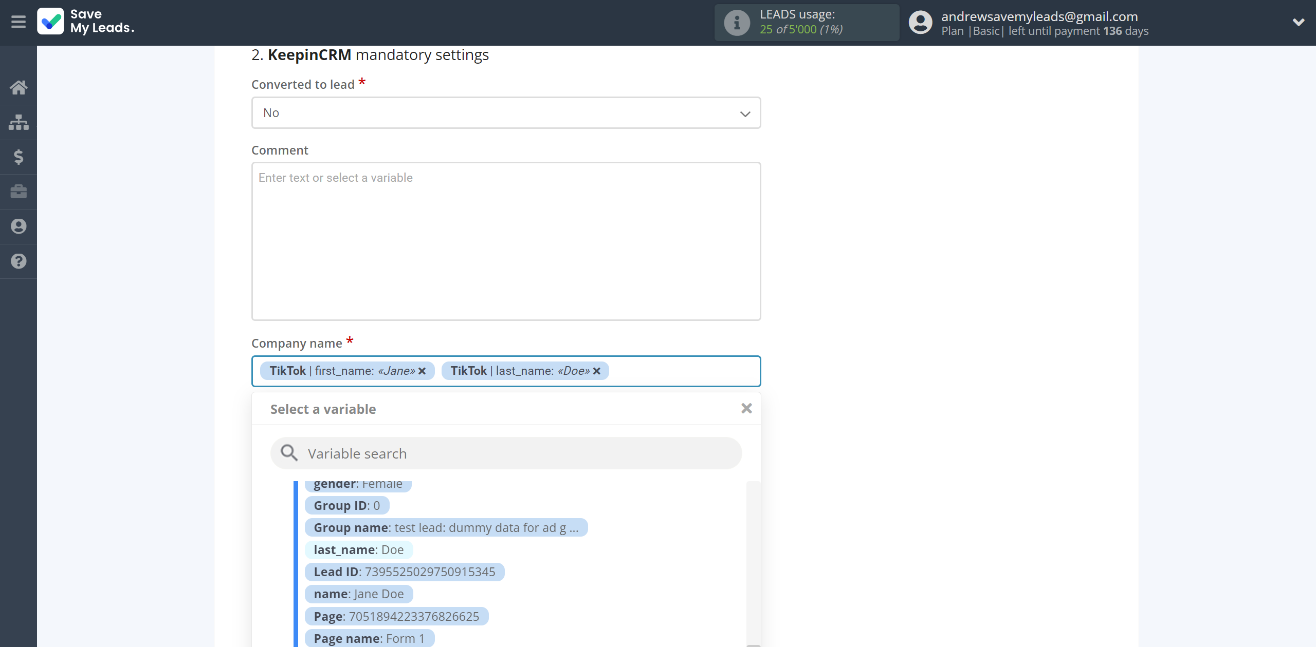The image size is (1316, 647).
Task: Click the account email andrewsavemyleads@gmail.com
Action: pos(1039,16)
